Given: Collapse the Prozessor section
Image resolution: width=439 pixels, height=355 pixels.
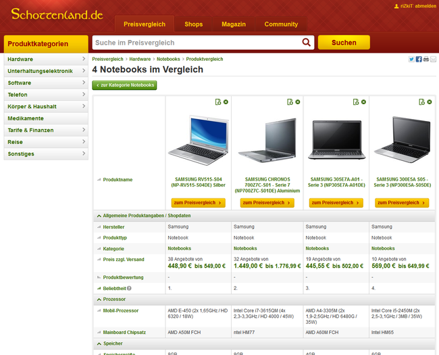Looking at the screenshot, I should coord(99,300).
